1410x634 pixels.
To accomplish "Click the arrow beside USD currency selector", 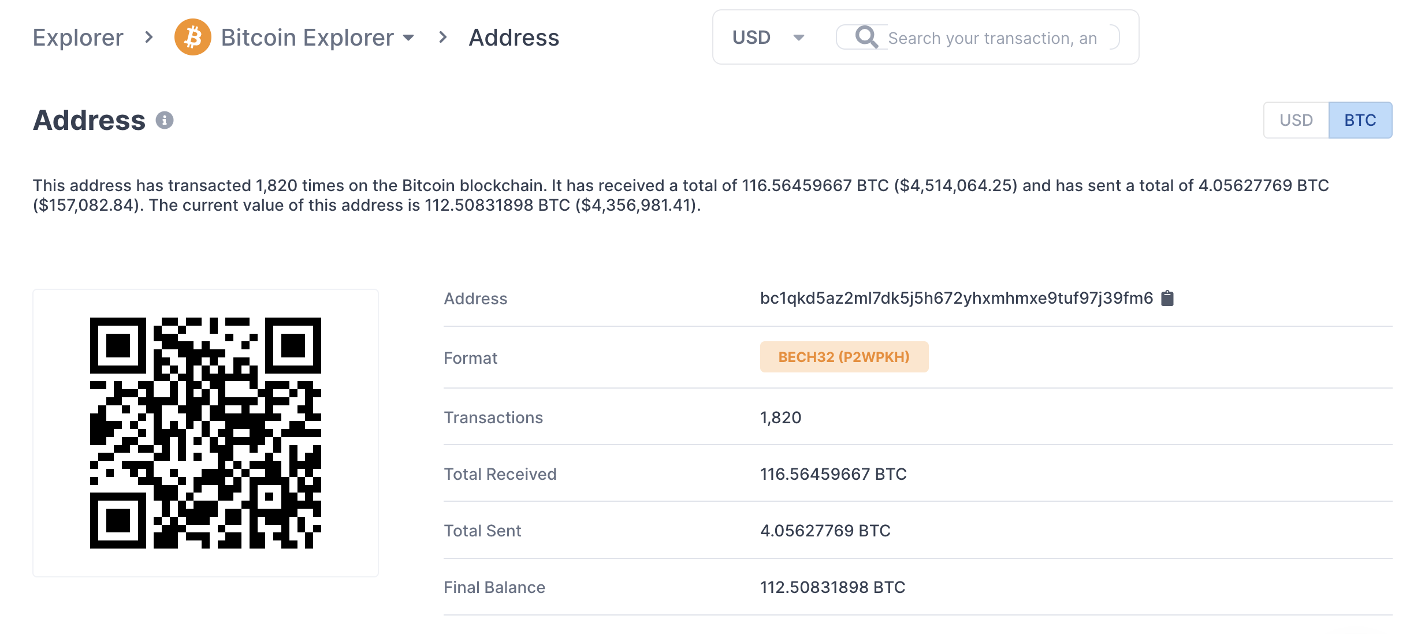I will coord(799,38).
